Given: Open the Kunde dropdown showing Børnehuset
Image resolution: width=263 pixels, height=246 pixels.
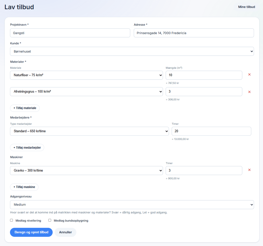Looking at the screenshot, I should [132, 51].
